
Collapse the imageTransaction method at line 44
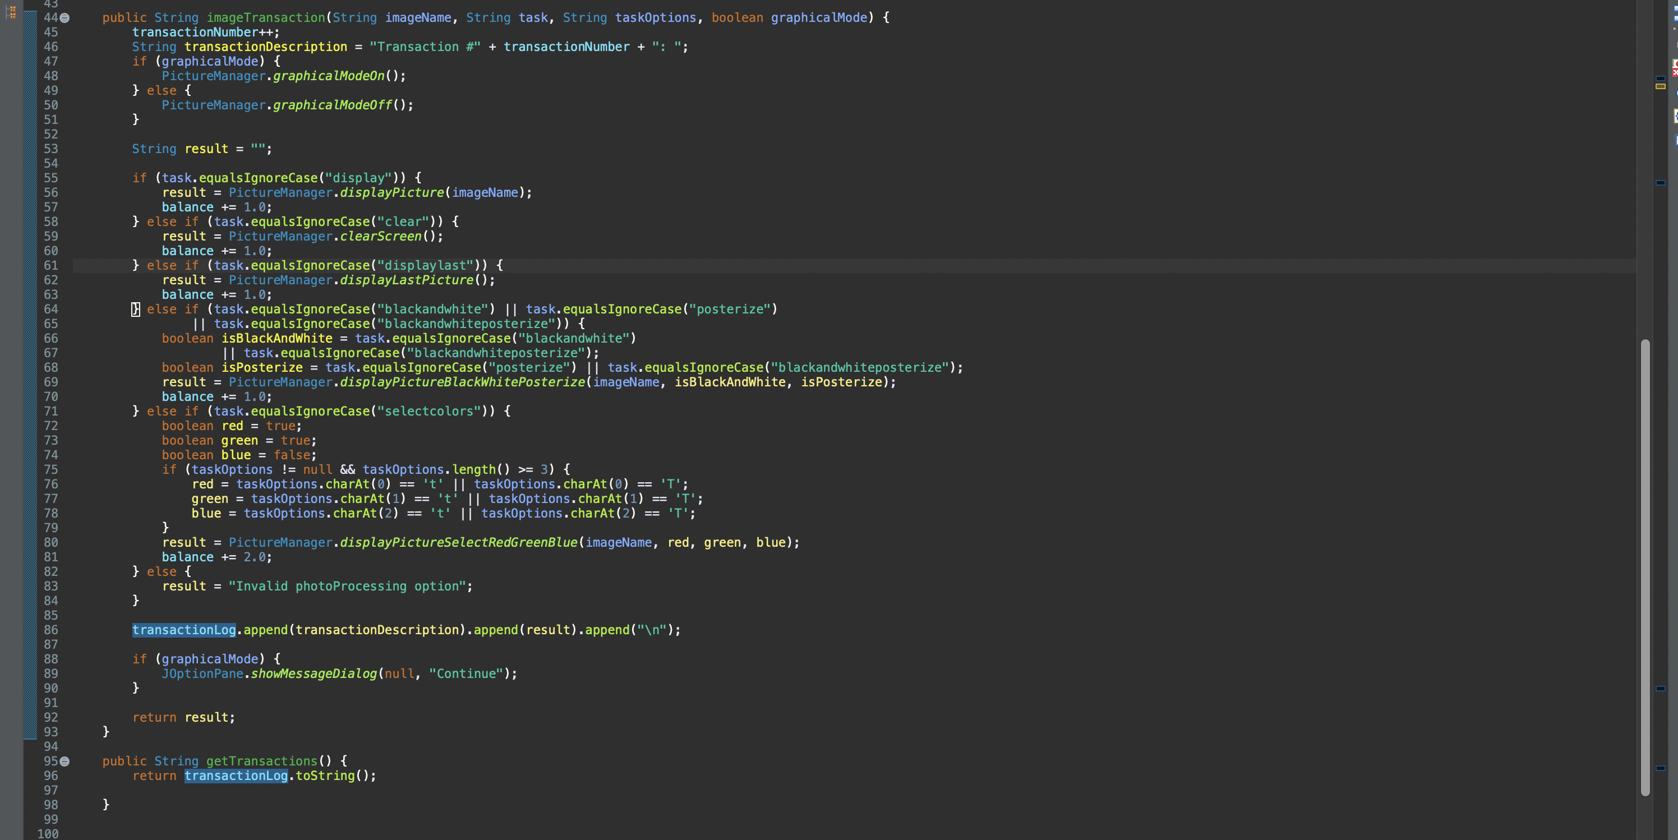[64, 19]
